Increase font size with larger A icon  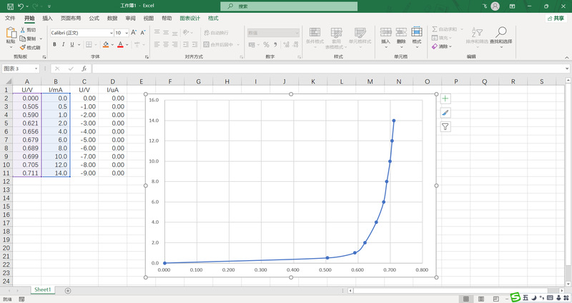134,33
